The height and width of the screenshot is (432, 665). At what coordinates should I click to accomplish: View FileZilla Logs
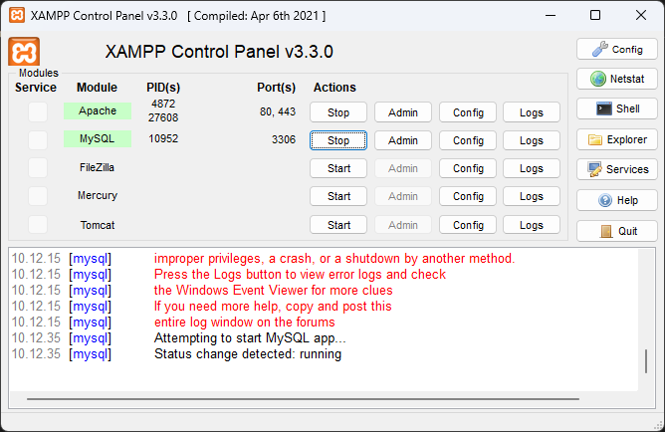tap(532, 168)
